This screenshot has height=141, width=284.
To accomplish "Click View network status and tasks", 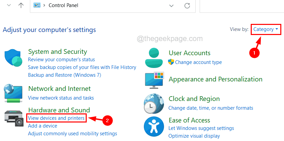I will point(61,98).
